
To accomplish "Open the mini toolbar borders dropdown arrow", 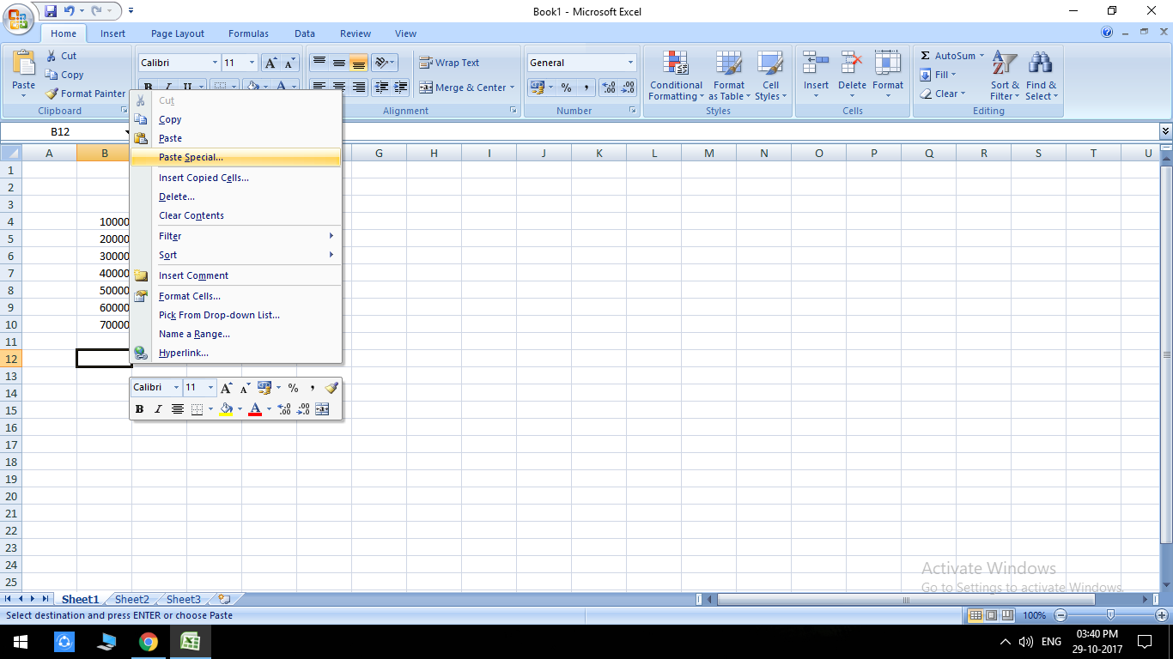I will click(x=210, y=409).
